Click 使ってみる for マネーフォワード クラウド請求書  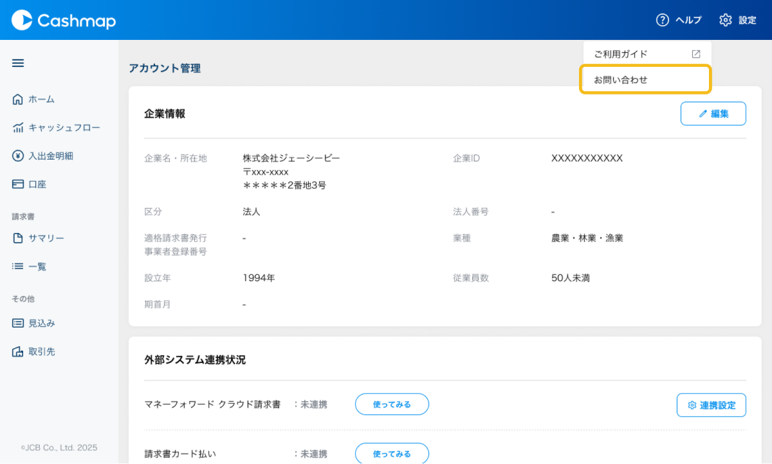392,404
